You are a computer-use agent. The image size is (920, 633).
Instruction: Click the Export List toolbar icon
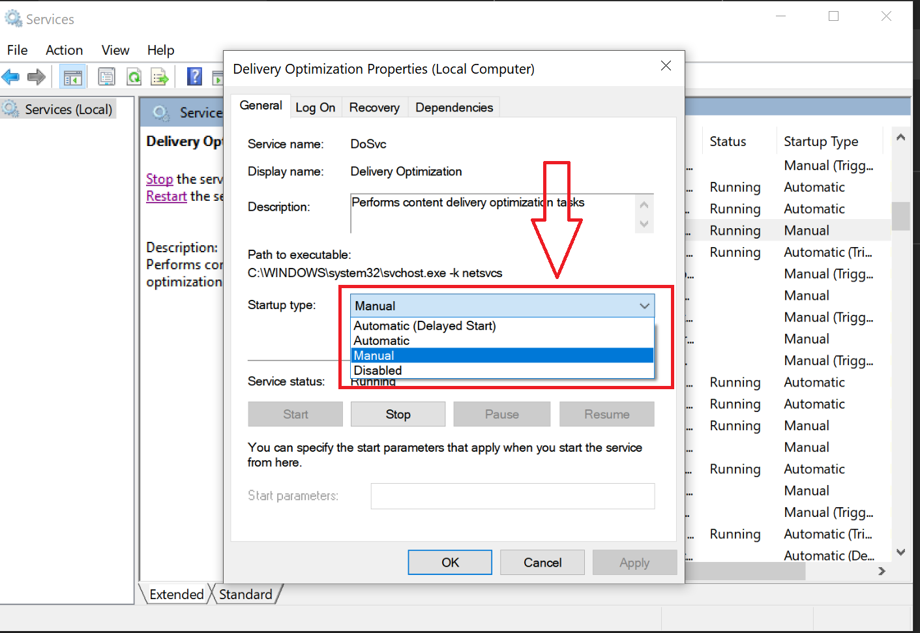click(x=160, y=77)
